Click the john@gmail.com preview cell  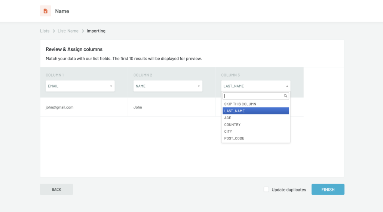click(x=60, y=107)
